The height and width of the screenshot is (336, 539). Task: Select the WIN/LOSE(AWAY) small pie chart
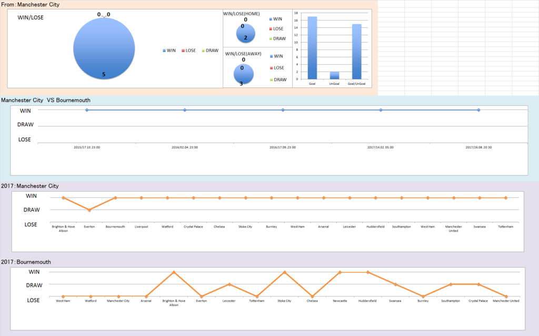[x=243, y=74]
